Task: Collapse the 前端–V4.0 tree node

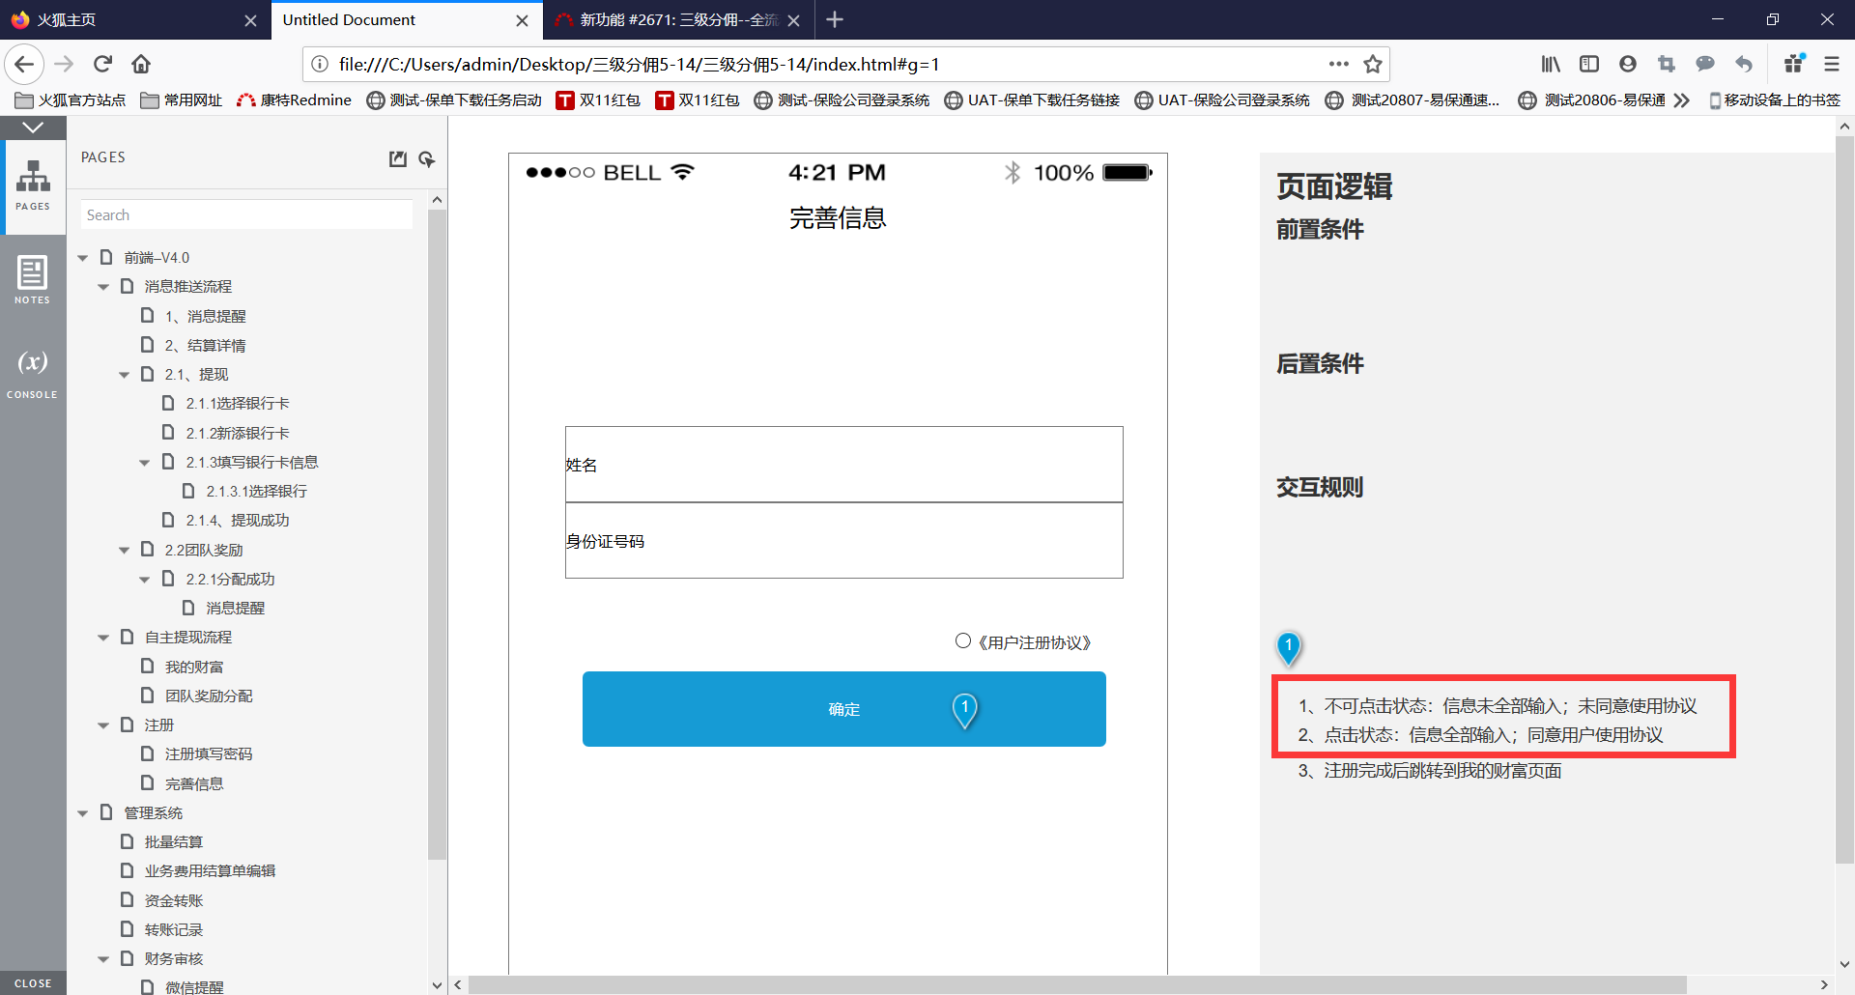Action: point(83,258)
